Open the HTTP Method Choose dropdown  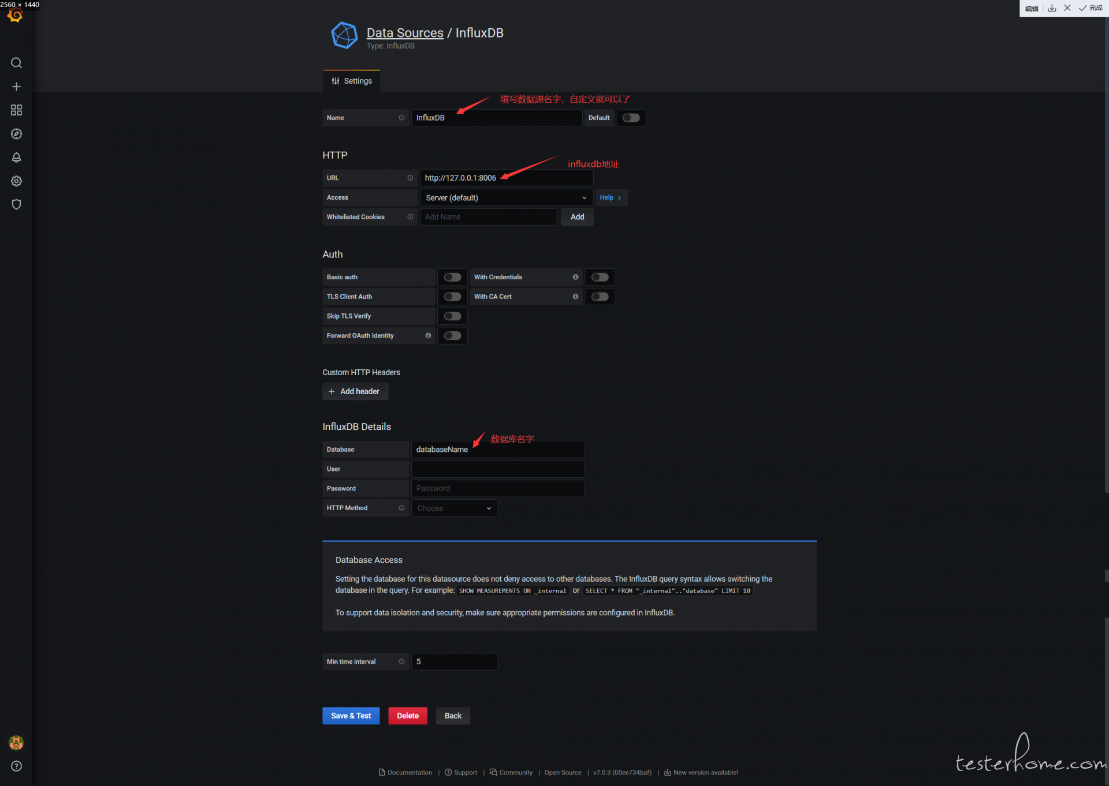tap(454, 508)
